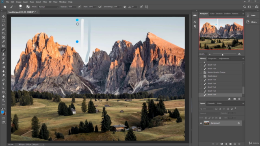Select the Clone Stamp tool

coord(3,54)
